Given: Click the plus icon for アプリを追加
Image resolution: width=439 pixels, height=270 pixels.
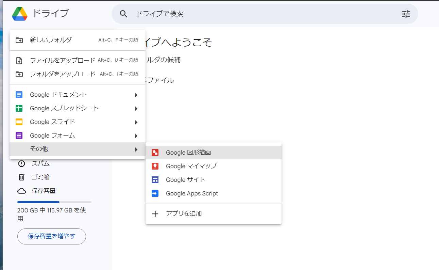Looking at the screenshot, I should pyautogui.click(x=155, y=214).
